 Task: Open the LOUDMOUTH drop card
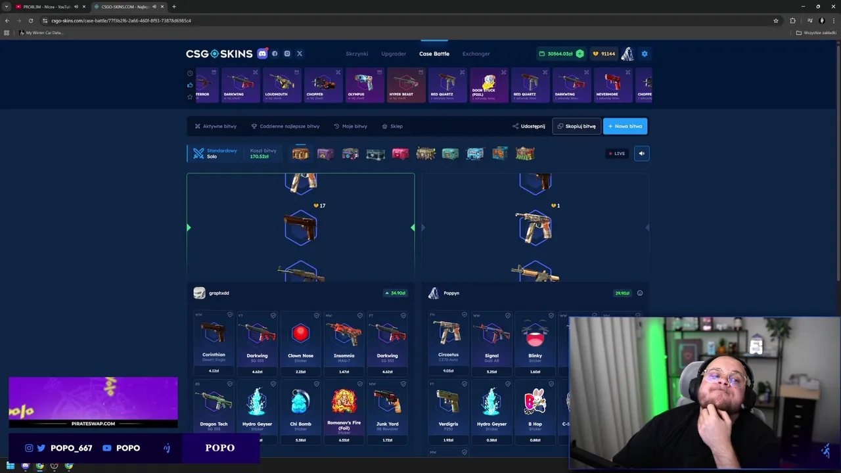coord(282,85)
